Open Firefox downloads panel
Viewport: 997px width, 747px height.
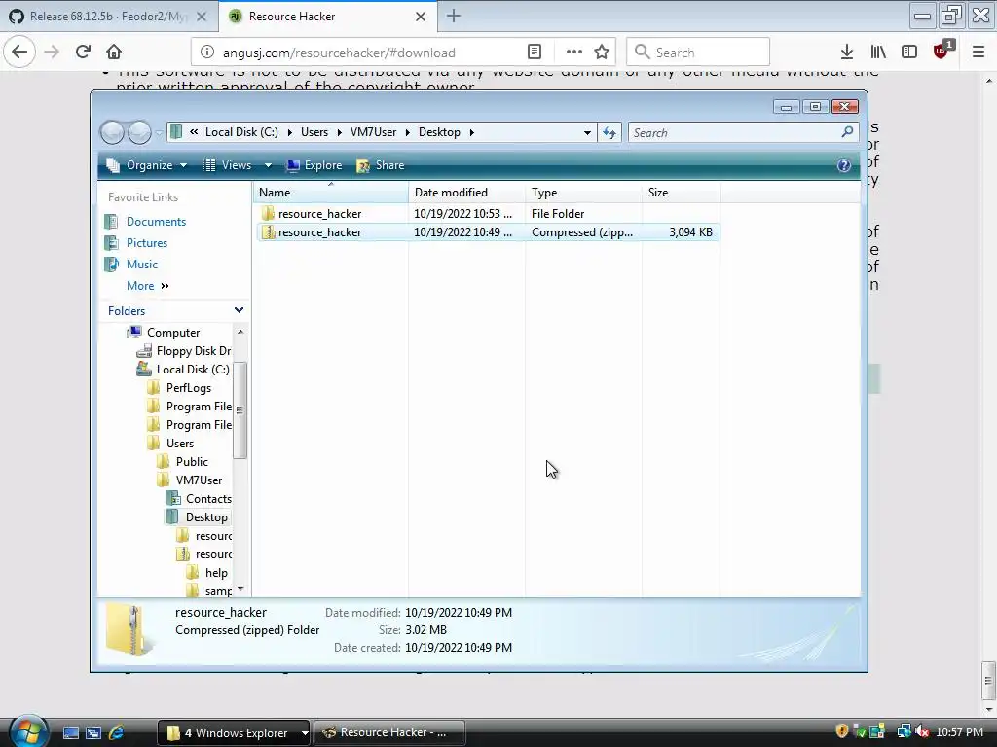click(x=847, y=53)
